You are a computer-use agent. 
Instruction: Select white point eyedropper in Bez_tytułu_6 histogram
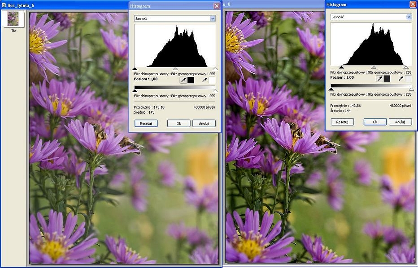point(205,80)
